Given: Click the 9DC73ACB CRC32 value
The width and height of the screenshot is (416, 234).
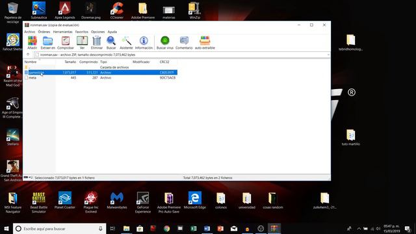Looking at the screenshot, I should tap(168, 78).
